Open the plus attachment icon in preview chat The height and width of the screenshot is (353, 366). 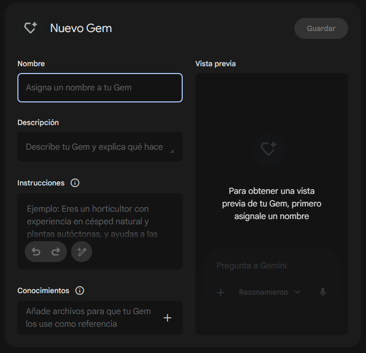coord(221,292)
